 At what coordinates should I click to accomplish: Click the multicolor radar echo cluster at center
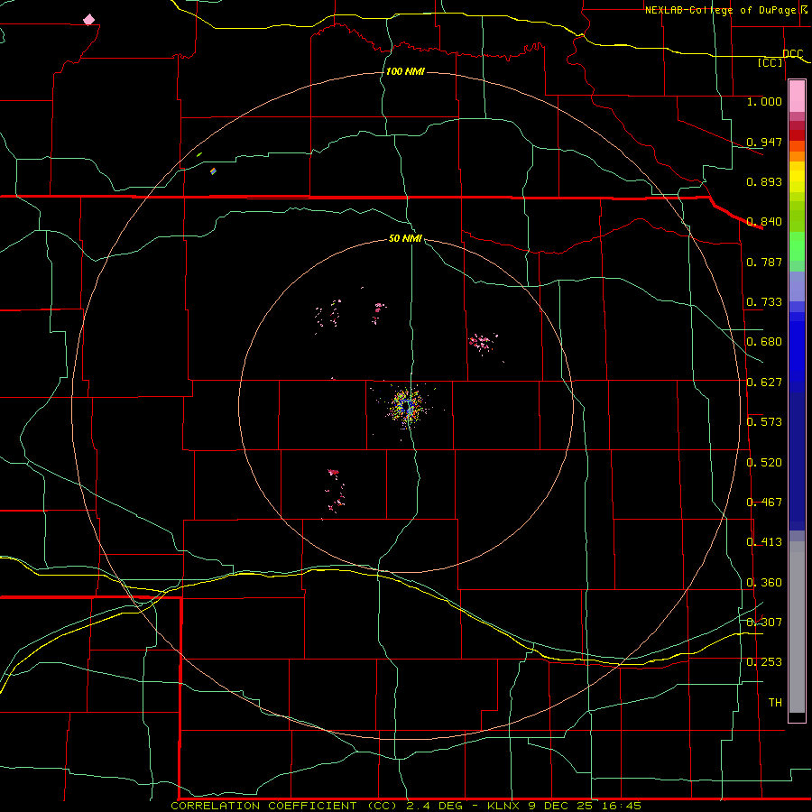point(407,405)
